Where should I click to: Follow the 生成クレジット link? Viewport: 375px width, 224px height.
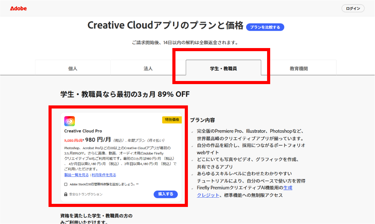(245, 191)
